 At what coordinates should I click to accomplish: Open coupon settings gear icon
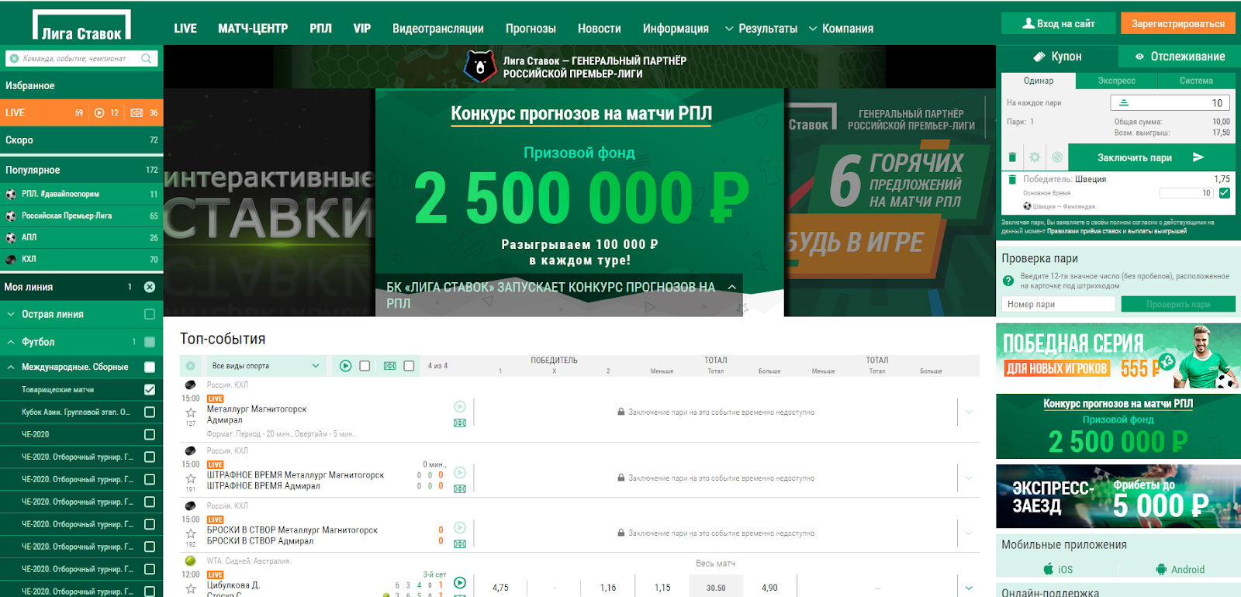tap(1035, 157)
